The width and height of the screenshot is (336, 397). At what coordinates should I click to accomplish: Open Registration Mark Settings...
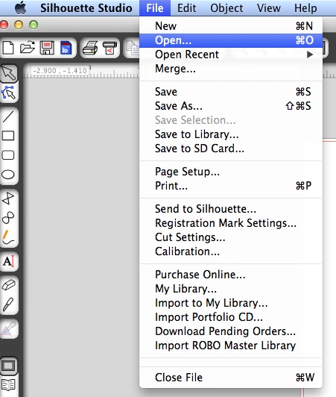coord(231,223)
